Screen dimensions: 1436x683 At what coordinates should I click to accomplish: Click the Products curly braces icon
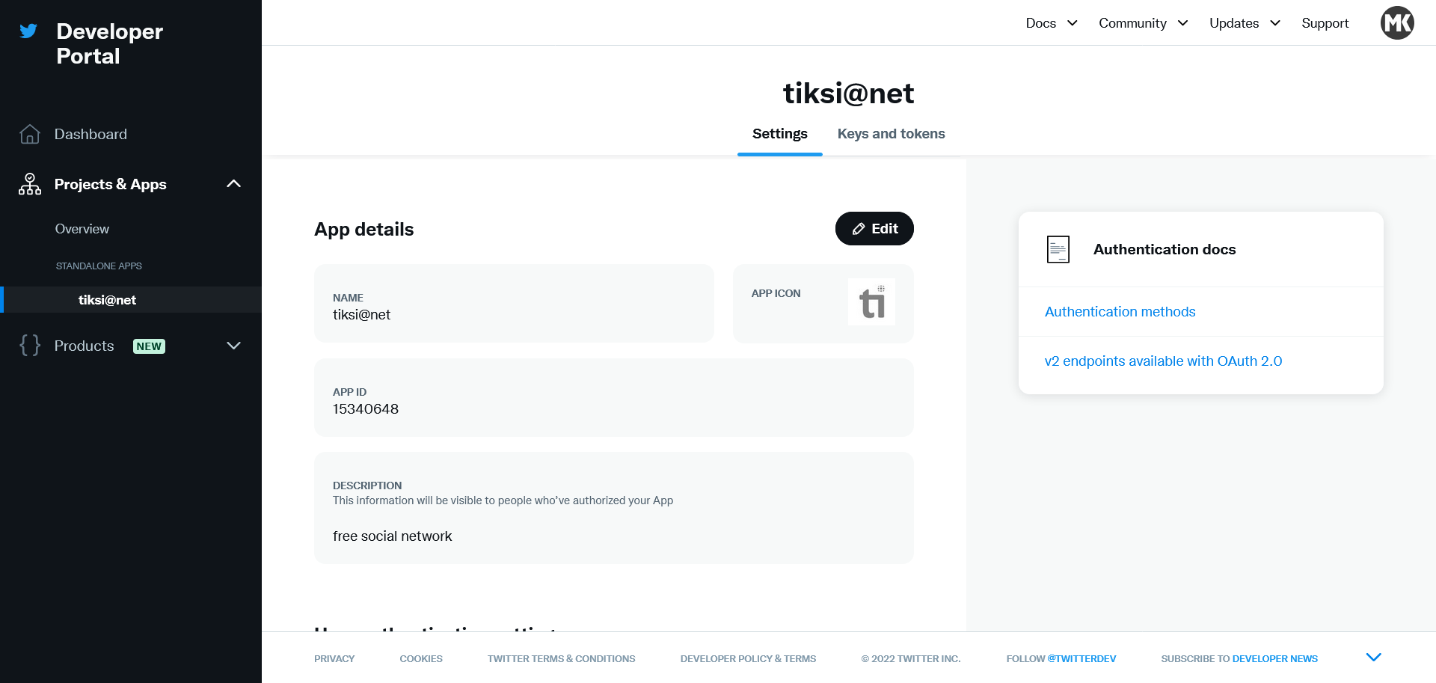30,346
